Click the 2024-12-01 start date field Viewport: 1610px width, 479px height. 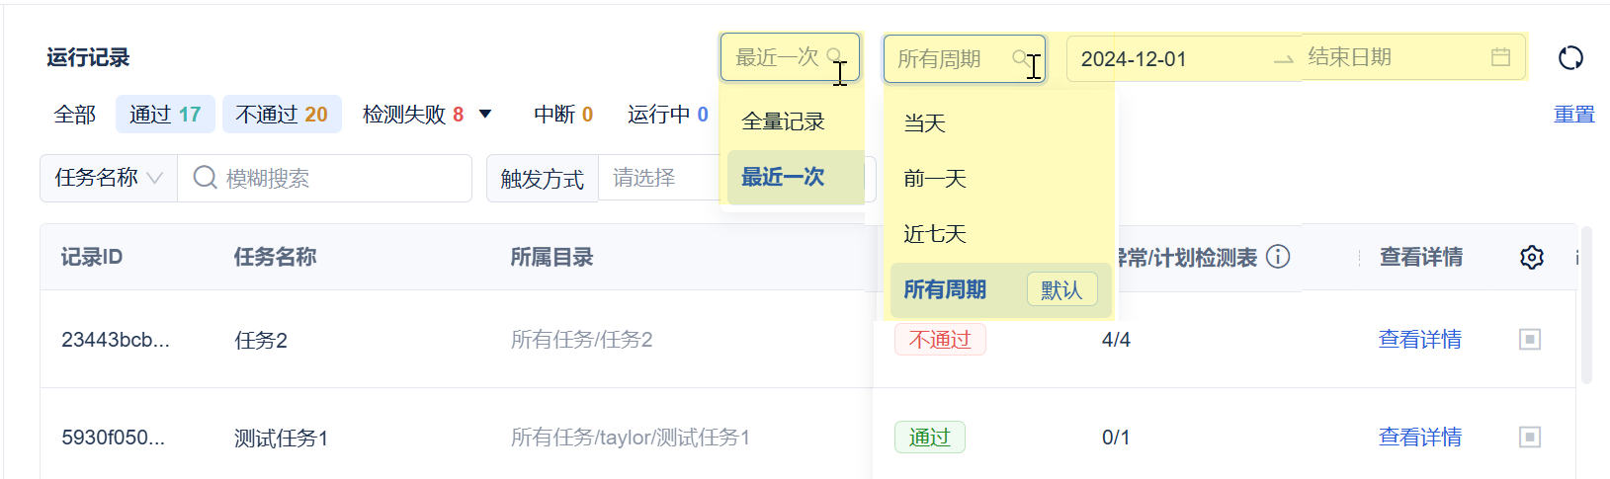[x=1134, y=59]
